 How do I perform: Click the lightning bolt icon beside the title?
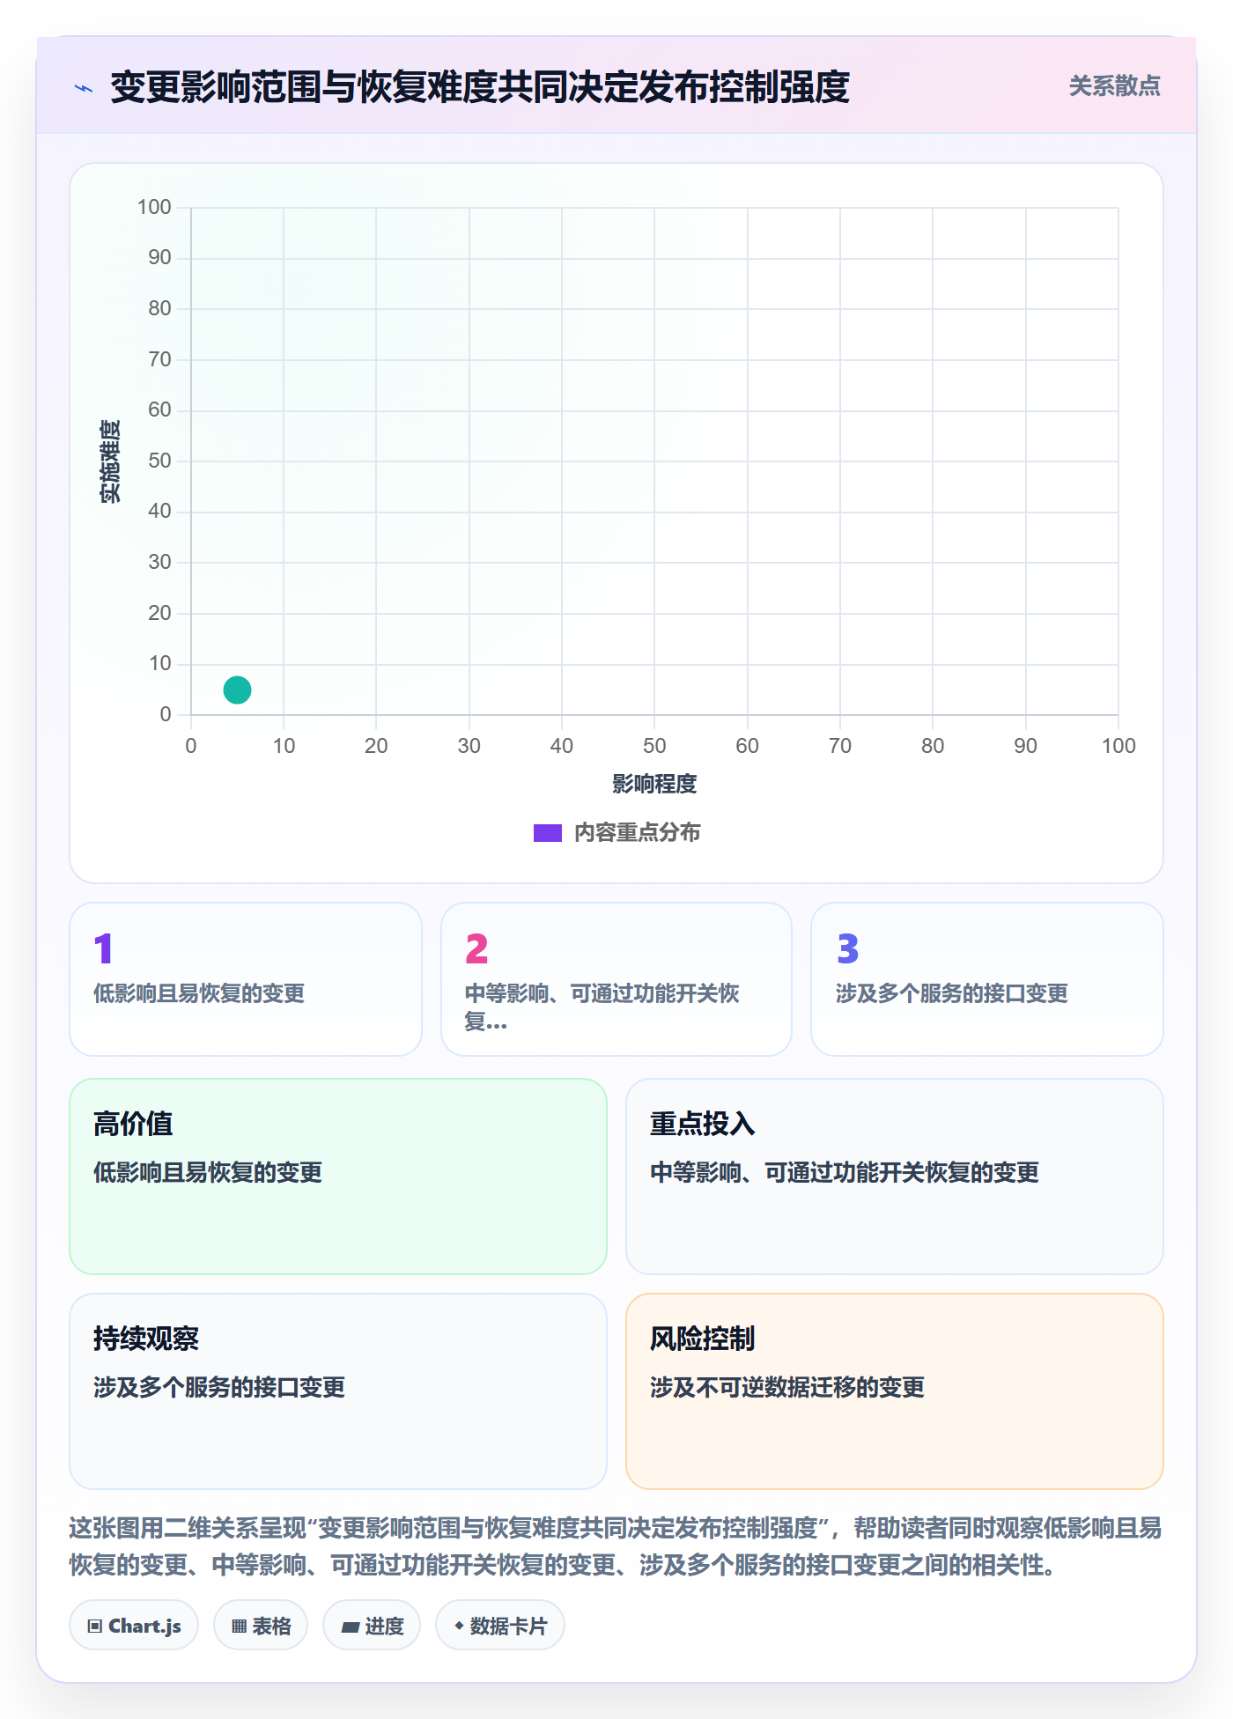click(84, 88)
